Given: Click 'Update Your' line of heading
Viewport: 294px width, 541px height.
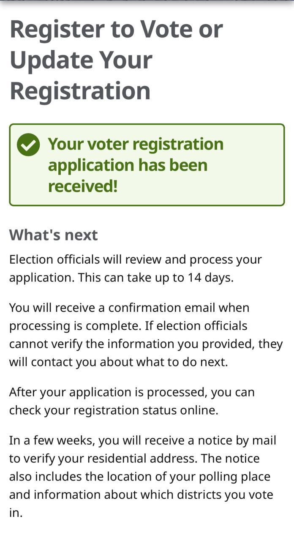Looking at the screenshot, I should (81, 60).
